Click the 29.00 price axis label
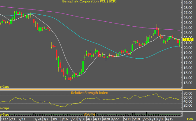 coord(188,3)
